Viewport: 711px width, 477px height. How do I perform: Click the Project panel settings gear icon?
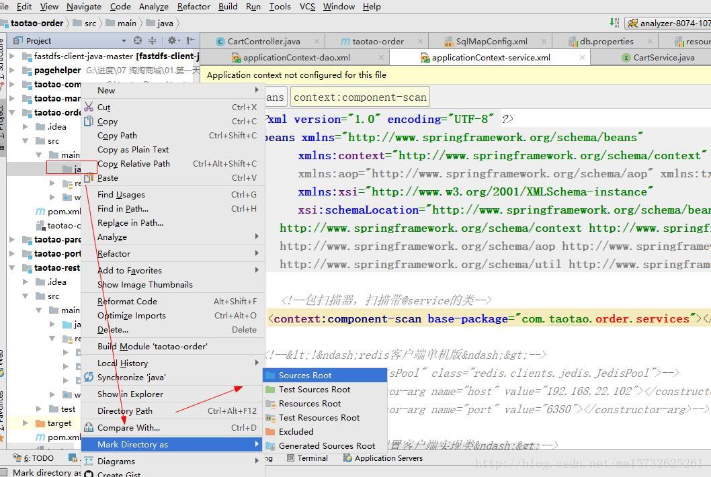point(172,40)
